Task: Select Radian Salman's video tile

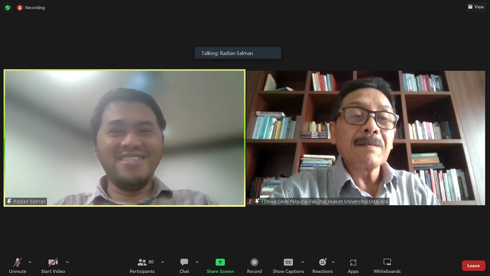Action: click(x=125, y=138)
